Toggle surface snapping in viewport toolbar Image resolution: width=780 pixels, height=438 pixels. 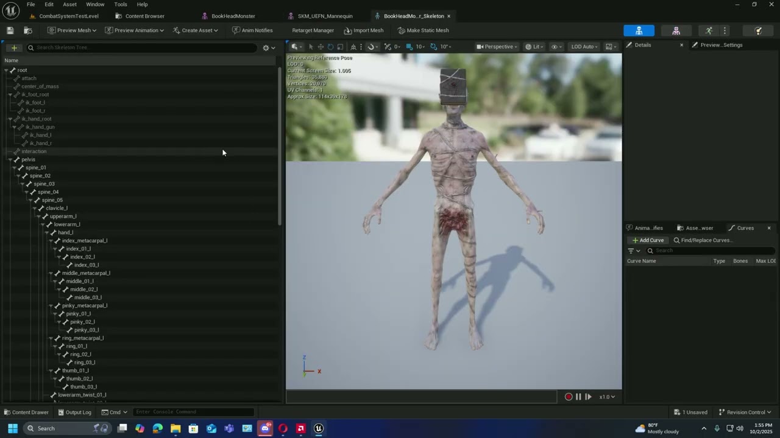coord(388,46)
